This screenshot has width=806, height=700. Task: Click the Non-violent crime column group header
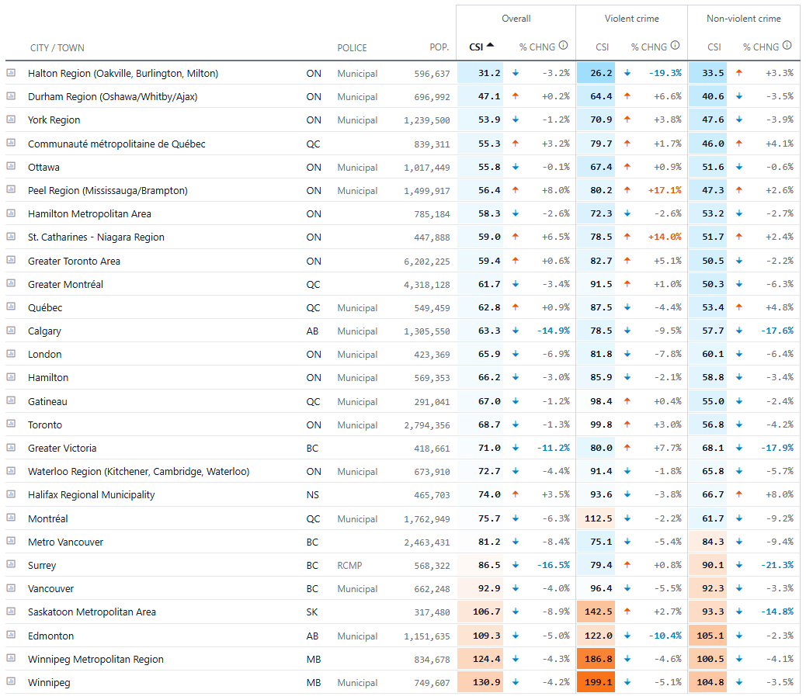(744, 19)
